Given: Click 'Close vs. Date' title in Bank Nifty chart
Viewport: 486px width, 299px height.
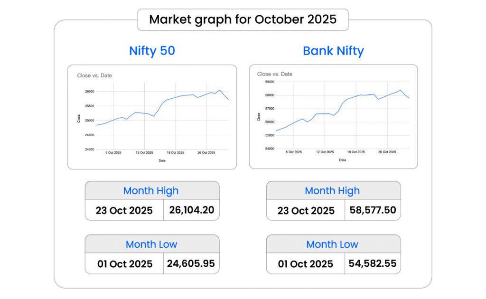Looking at the screenshot, I should pos(275,74).
